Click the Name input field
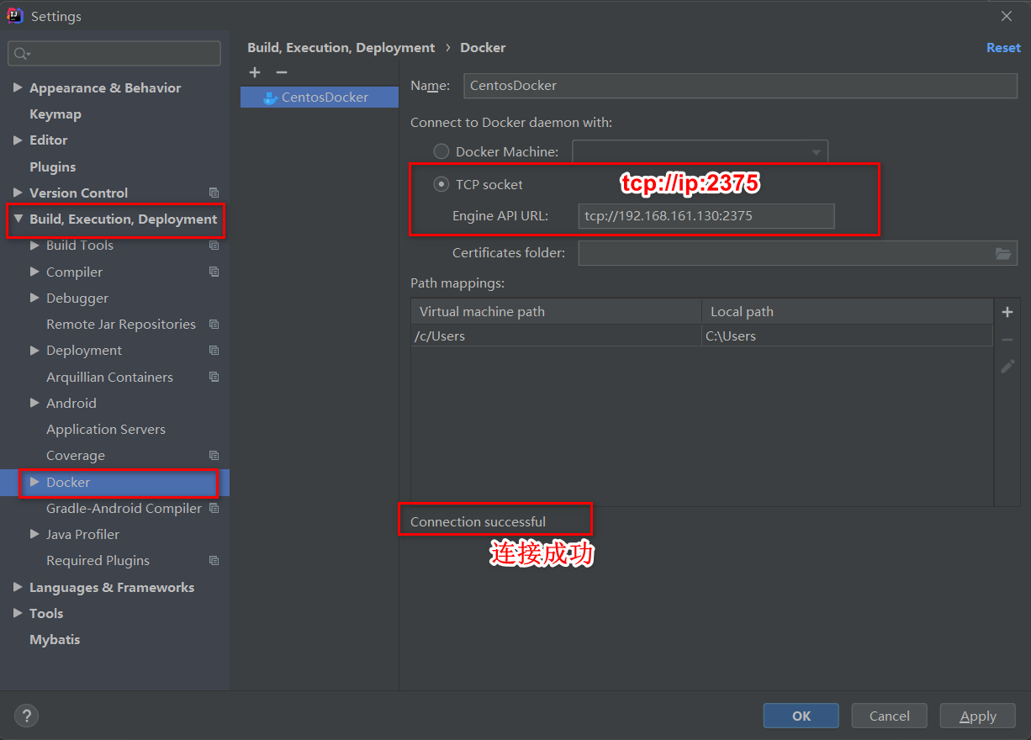This screenshot has height=740, width=1031. click(740, 86)
